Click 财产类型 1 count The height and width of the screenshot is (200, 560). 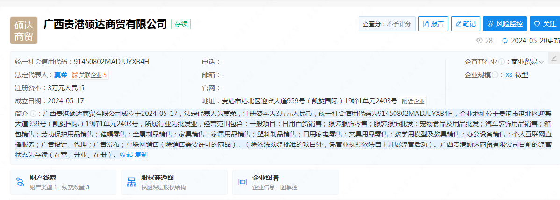click(x=43, y=187)
